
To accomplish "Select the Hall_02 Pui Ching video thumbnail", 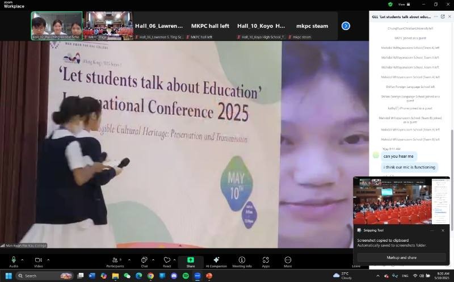I will tap(57, 26).
